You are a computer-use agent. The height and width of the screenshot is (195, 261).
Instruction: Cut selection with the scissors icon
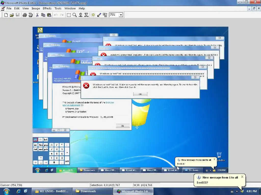pyautogui.click(x=37, y=15)
